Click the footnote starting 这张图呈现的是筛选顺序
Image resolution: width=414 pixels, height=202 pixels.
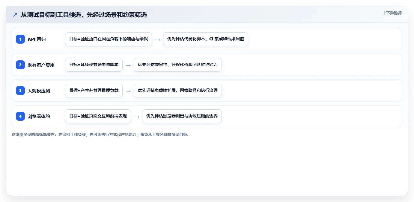point(100,134)
